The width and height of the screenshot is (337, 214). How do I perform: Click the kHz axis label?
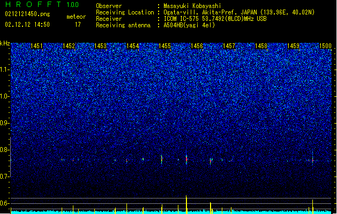[5, 43]
